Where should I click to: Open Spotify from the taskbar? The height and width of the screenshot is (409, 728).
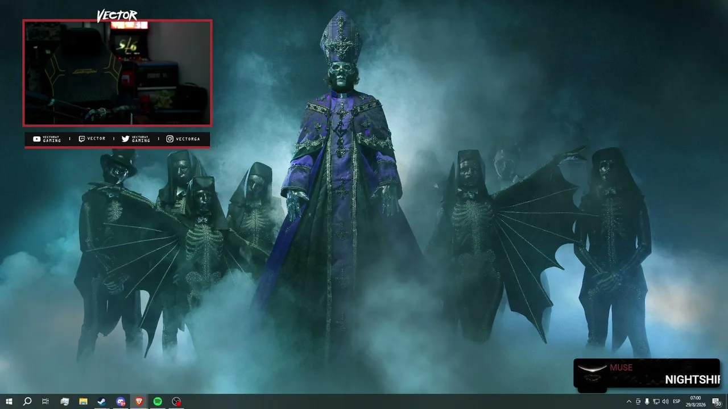pyautogui.click(x=158, y=402)
